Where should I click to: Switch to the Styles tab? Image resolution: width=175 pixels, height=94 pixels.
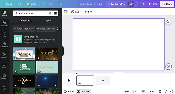48,20
